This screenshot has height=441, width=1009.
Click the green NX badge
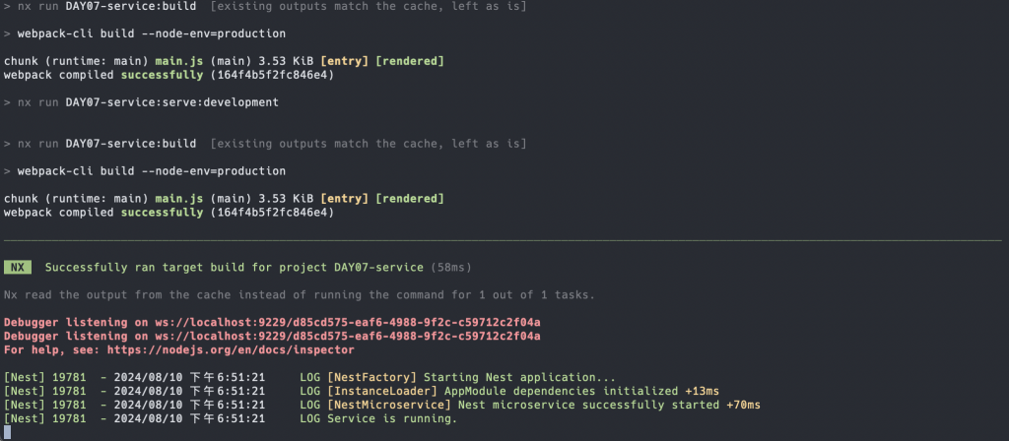pos(18,268)
